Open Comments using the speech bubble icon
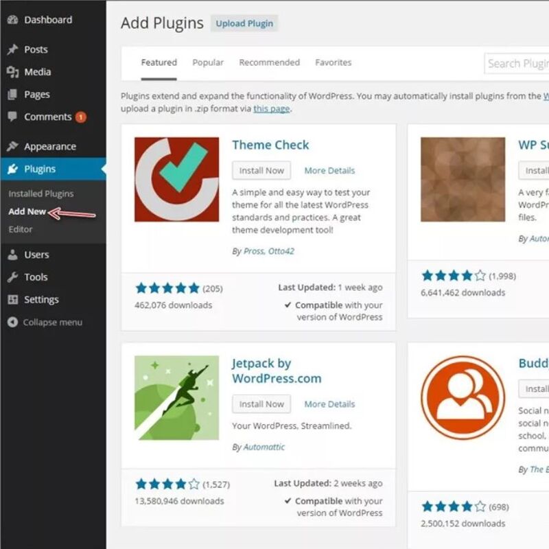Screen dimensions: 549x549 tap(13, 117)
